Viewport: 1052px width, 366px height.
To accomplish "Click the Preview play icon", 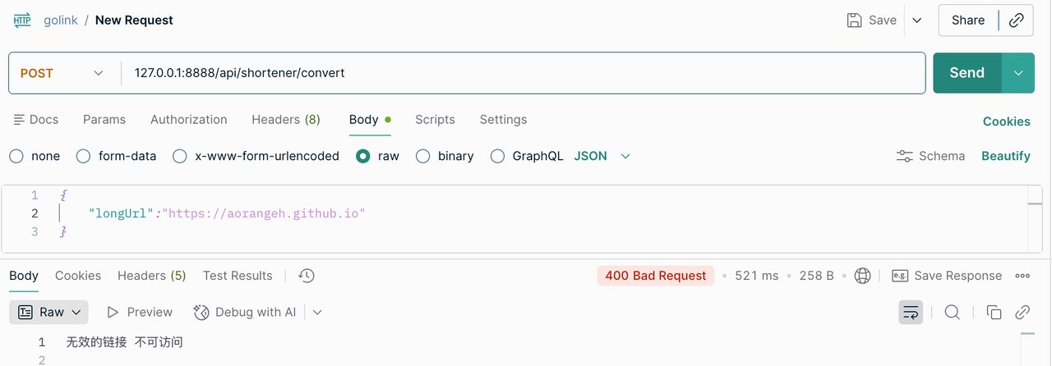I will pyautogui.click(x=114, y=312).
